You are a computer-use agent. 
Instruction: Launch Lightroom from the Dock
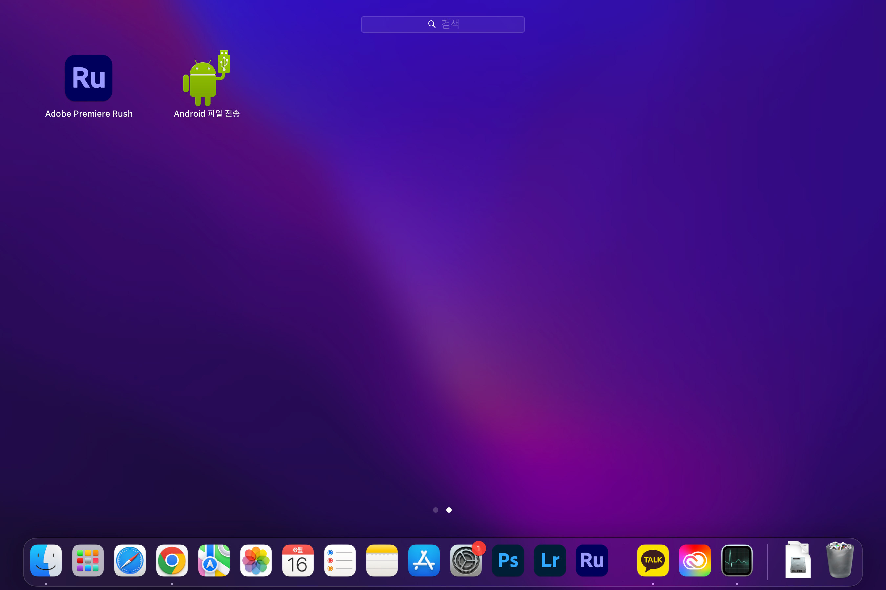coord(550,560)
